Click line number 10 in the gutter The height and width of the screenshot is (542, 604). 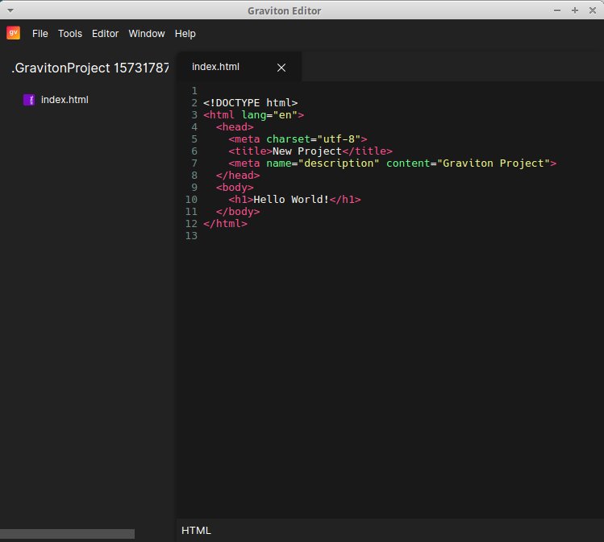[x=191, y=199]
